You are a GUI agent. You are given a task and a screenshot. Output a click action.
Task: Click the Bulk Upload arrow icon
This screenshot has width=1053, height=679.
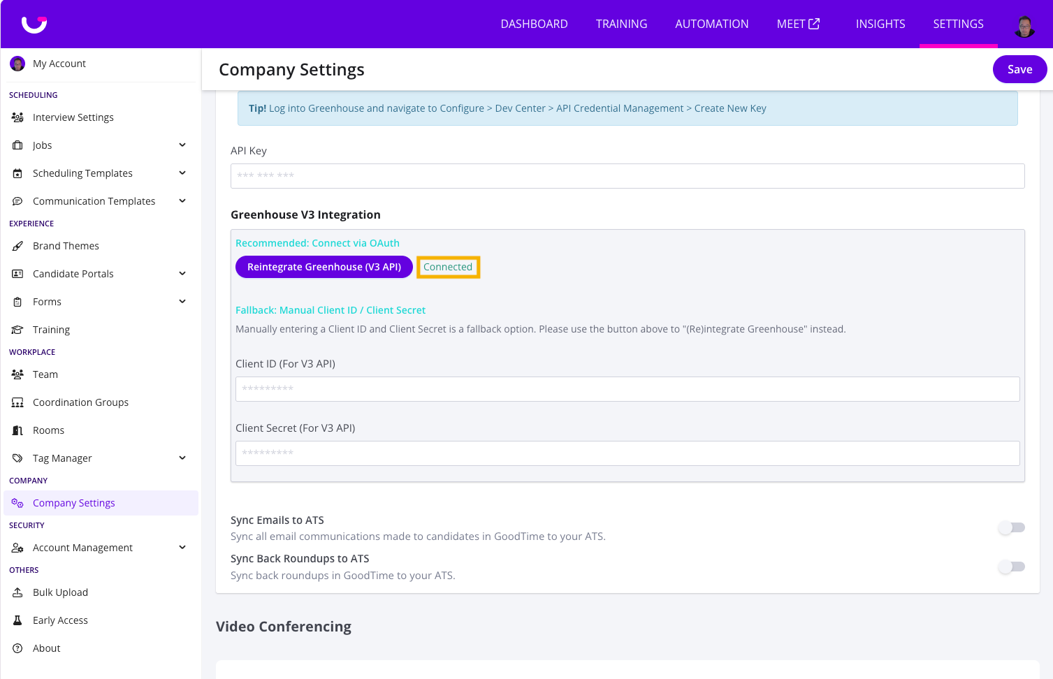coord(17,592)
